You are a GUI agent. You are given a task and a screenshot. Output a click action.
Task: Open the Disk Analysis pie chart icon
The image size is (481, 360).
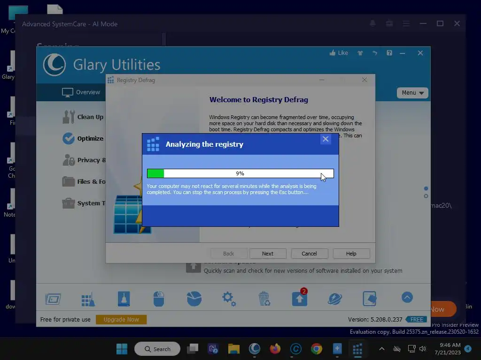194,299
